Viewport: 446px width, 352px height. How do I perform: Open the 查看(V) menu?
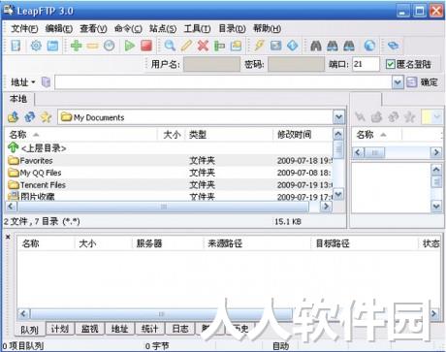(93, 29)
